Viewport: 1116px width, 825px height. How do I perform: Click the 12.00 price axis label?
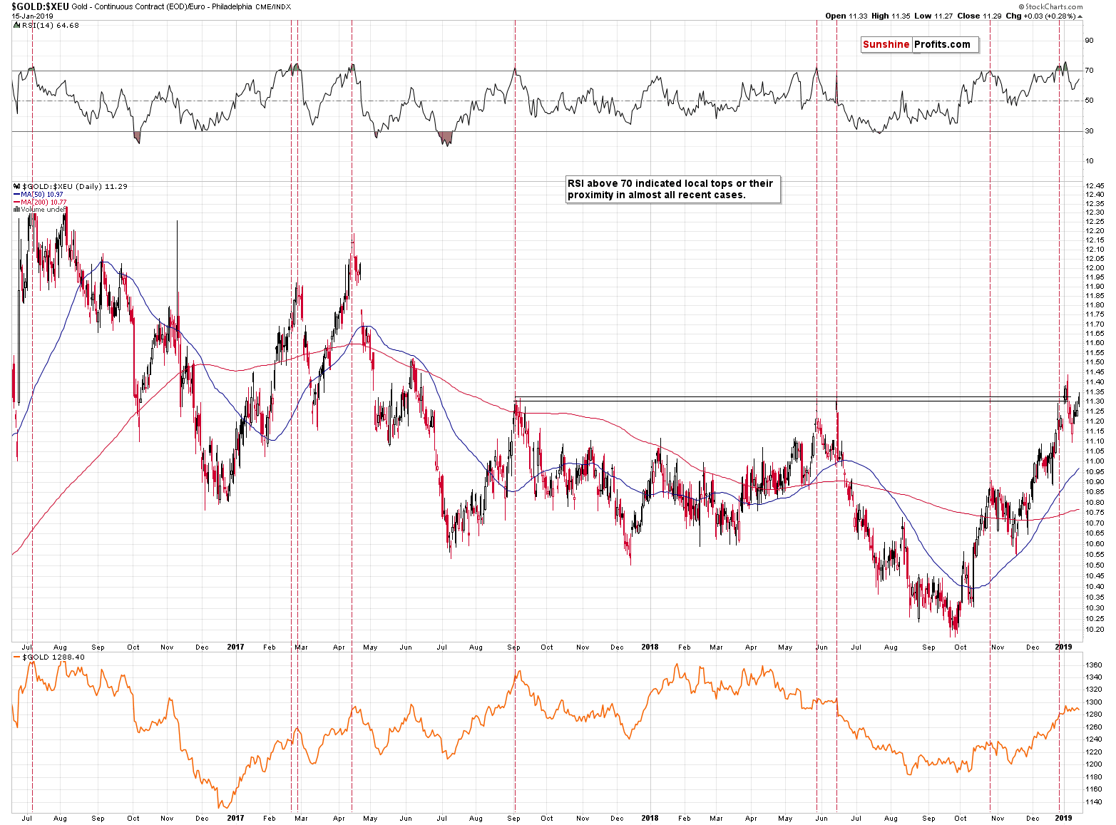(x=1095, y=268)
